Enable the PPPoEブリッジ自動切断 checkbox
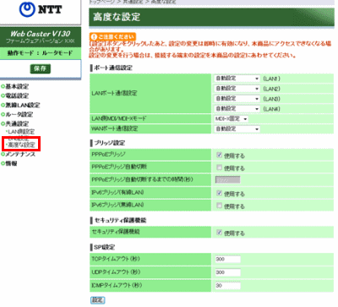Image resolution: width=338 pixels, height=307 pixels. coord(219,167)
